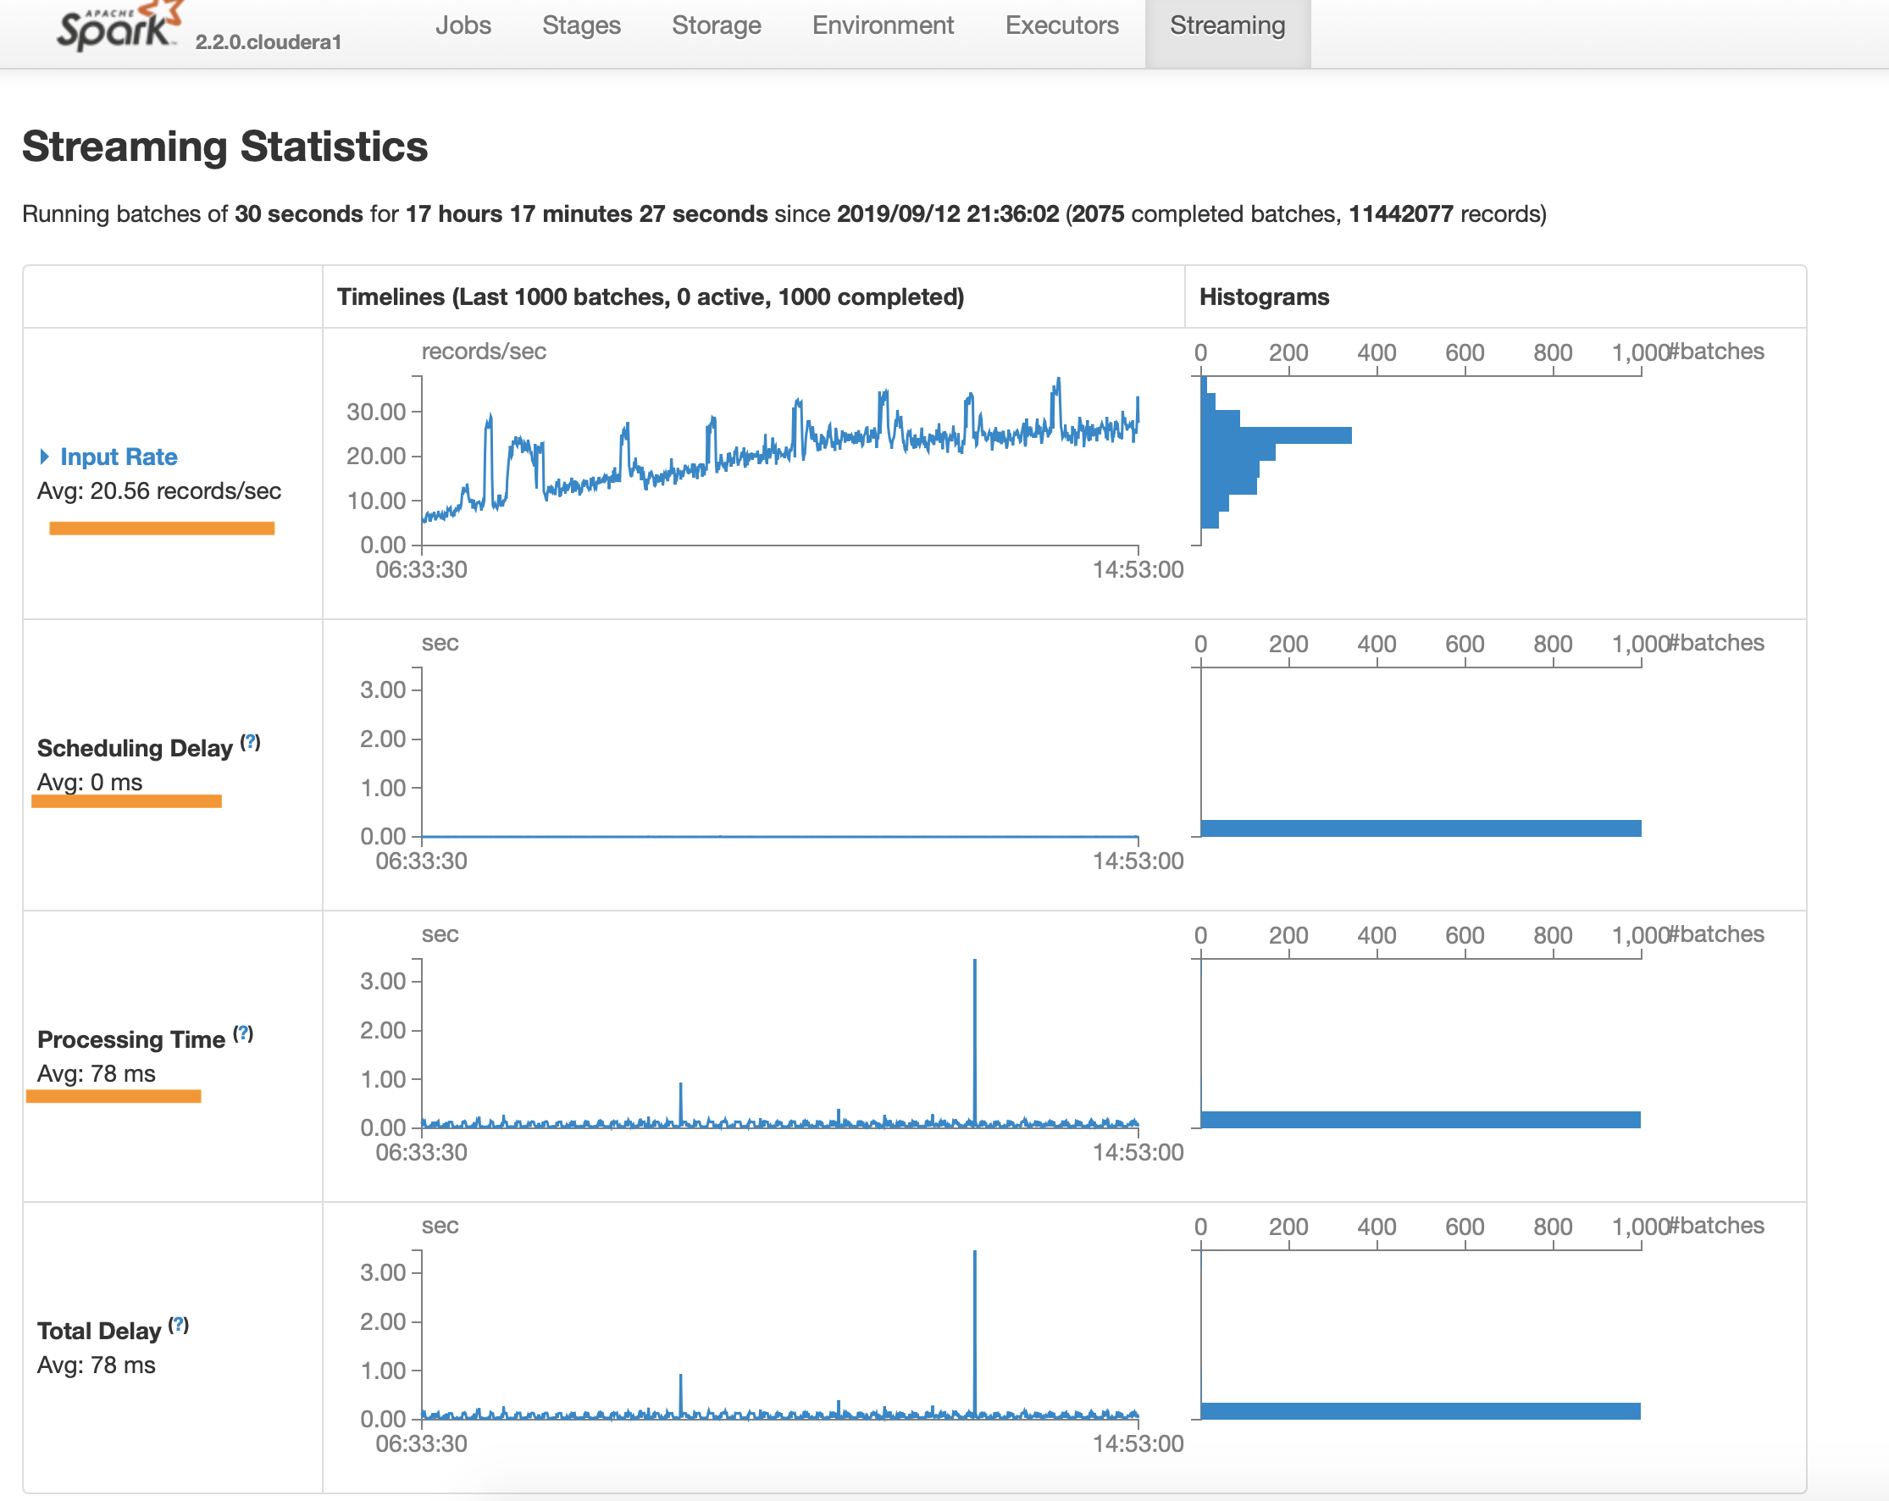Open the Stages page
This screenshot has width=1889, height=1501.
pos(581,25)
